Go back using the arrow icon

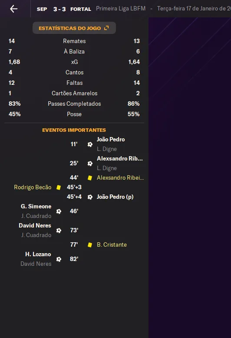(x=14, y=9)
